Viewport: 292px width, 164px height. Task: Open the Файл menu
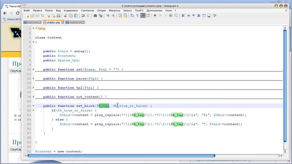pos(27,10)
